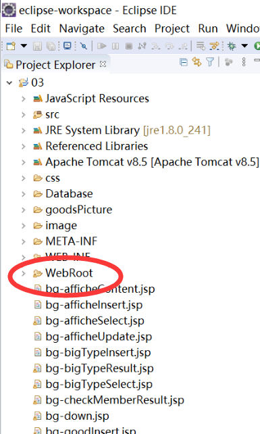Open the Project menu
Image resolution: width=260 pixels, height=434 pixels.
tap(172, 28)
